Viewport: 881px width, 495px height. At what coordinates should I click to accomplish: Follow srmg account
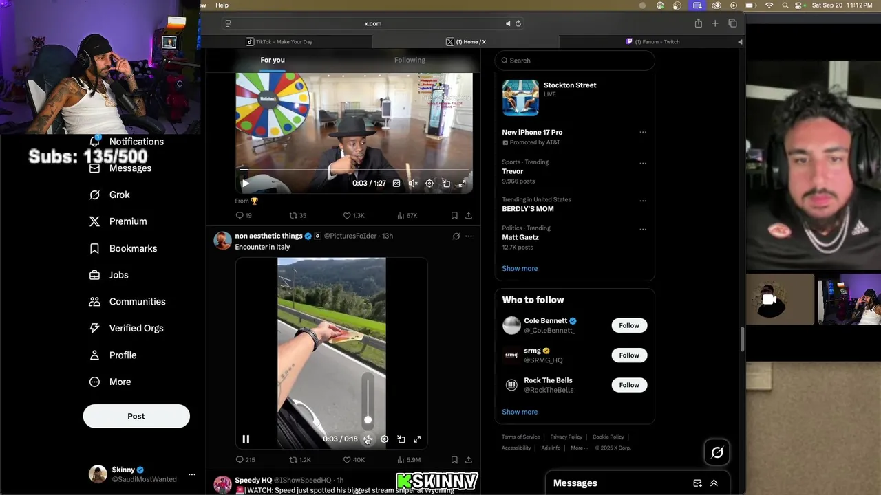tap(629, 355)
